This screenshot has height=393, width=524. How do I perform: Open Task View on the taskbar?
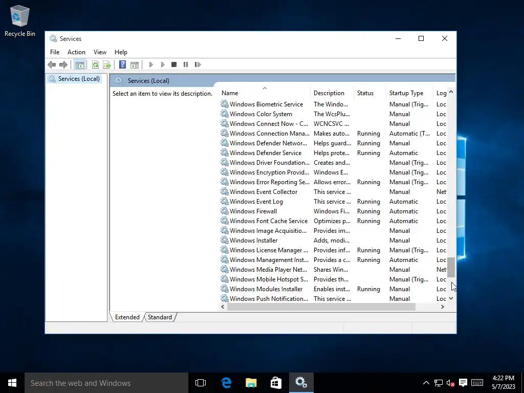click(201, 383)
